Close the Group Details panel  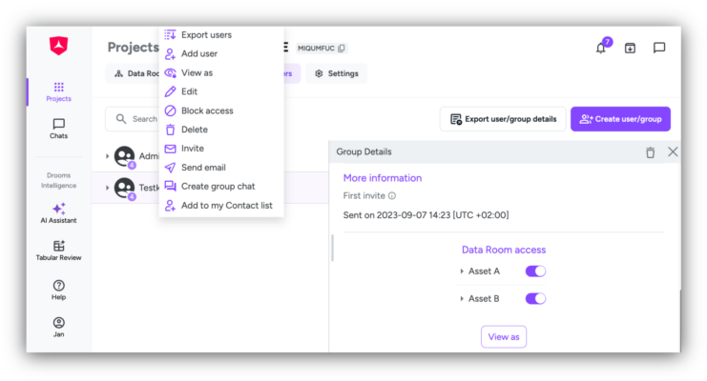[x=673, y=151]
